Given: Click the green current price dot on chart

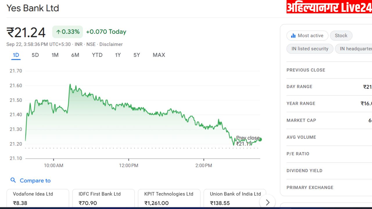Looking at the screenshot, I should click(x=260, y=140).
